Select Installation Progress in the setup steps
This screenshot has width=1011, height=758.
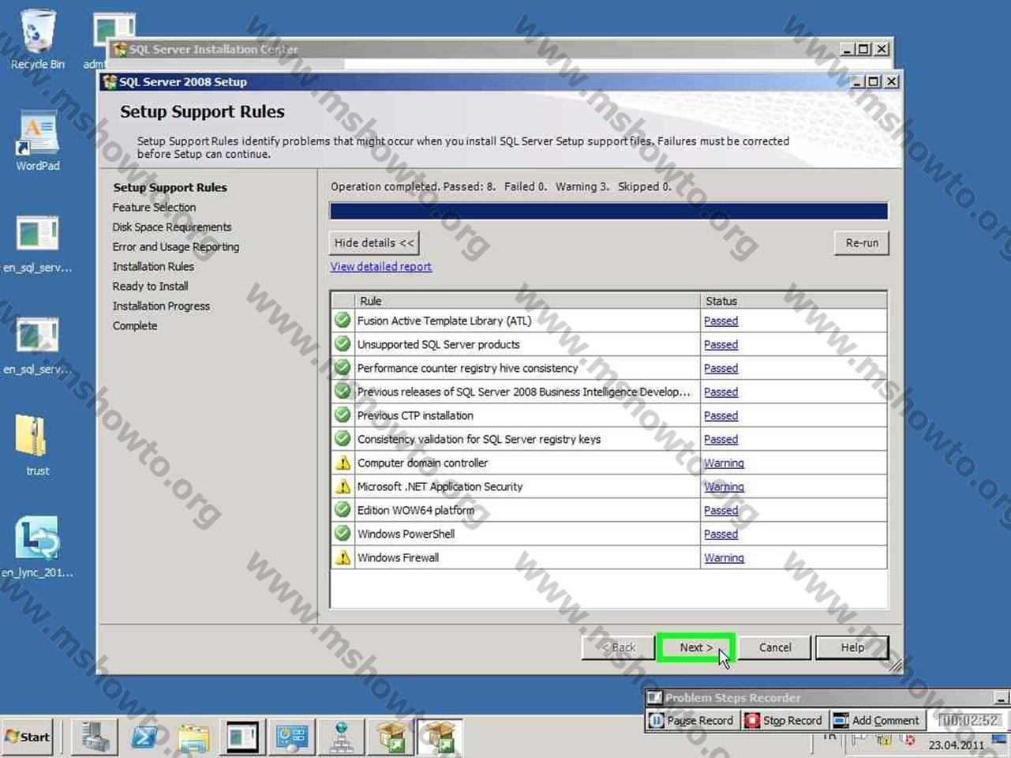click(161, 306)
